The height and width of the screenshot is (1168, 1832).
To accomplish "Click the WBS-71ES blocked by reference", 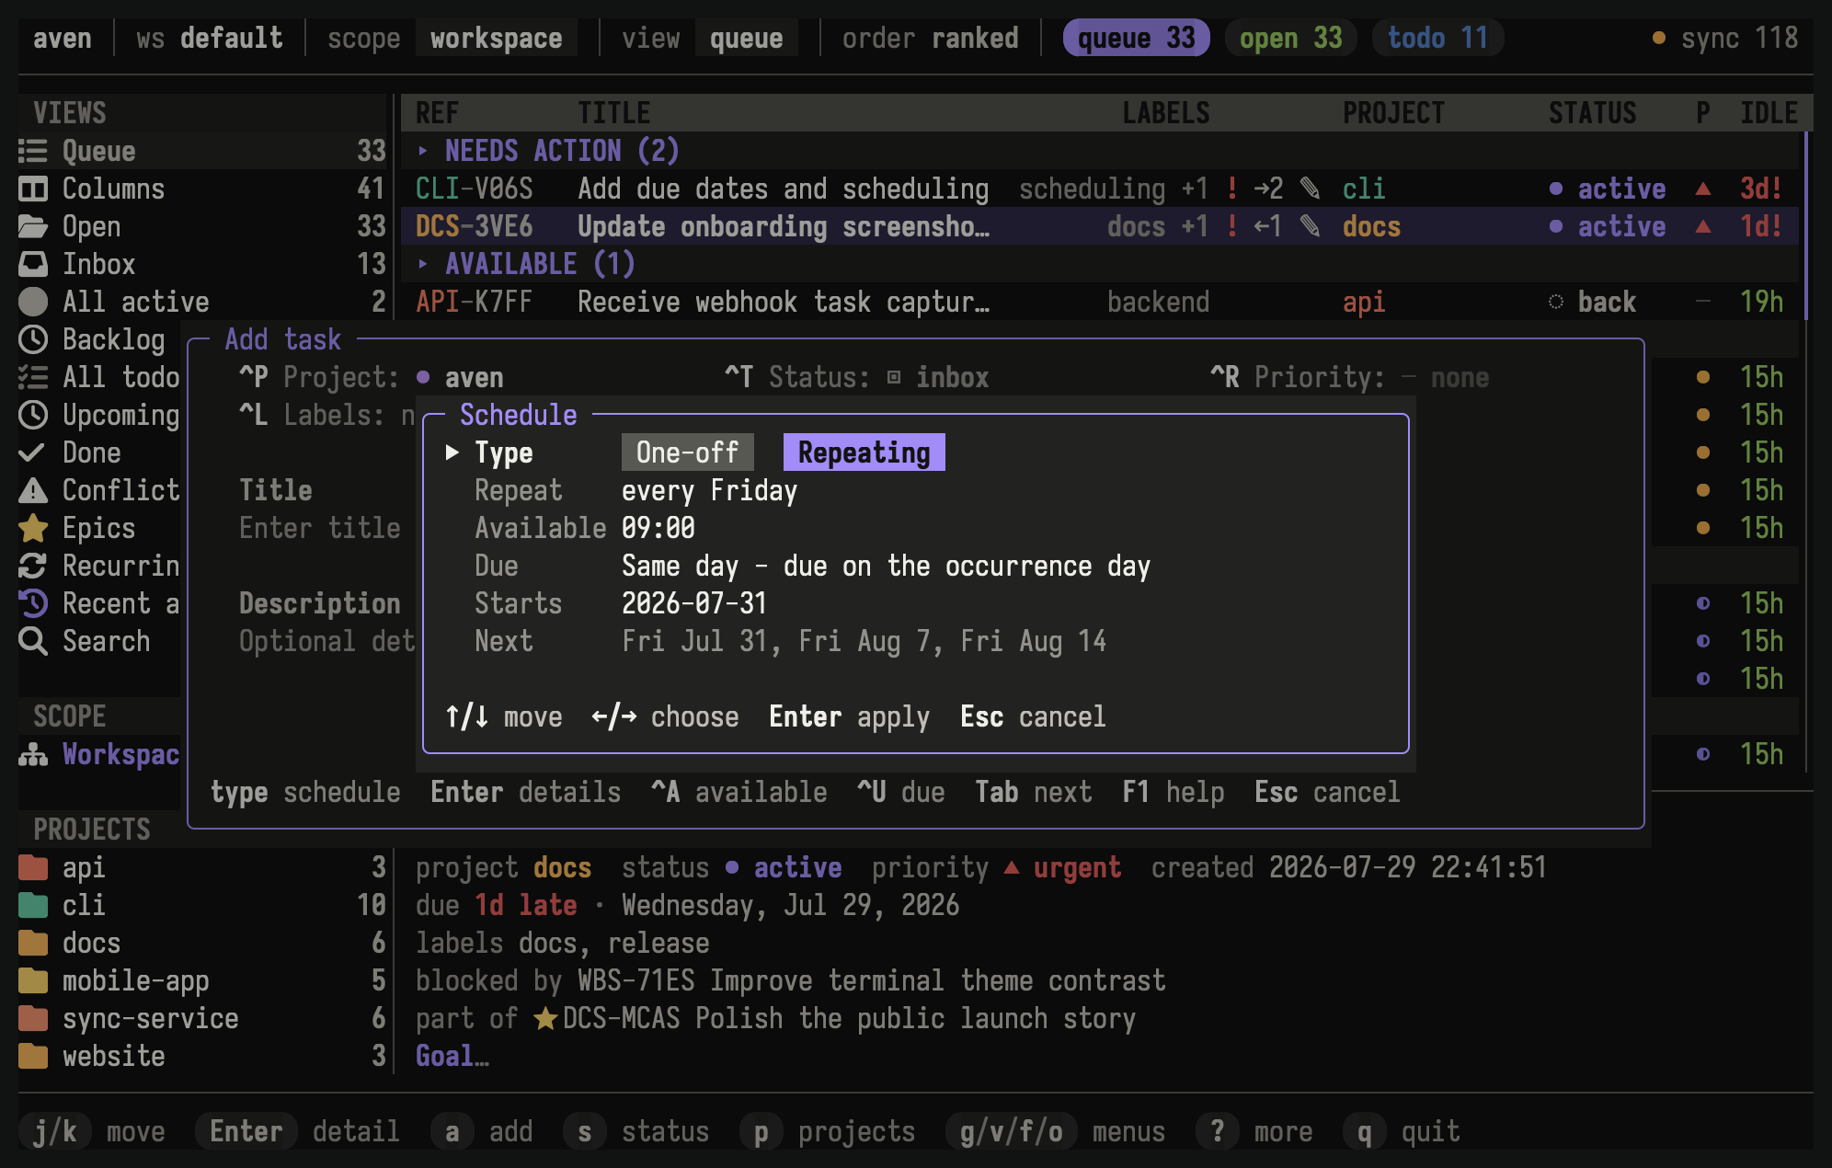I will (x=635, y=980).
